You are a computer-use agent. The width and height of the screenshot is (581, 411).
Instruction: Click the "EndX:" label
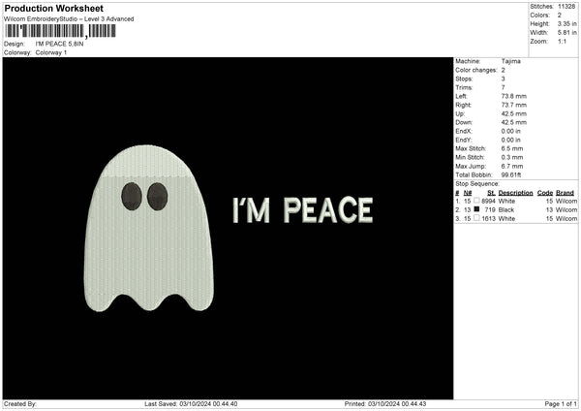464,131
